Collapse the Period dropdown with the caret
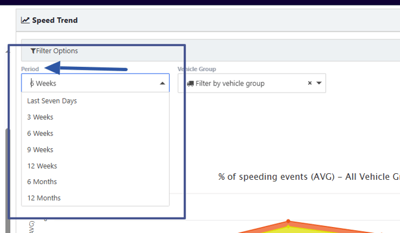This screenshot has height=233, width=400. (x=162, y=84)
